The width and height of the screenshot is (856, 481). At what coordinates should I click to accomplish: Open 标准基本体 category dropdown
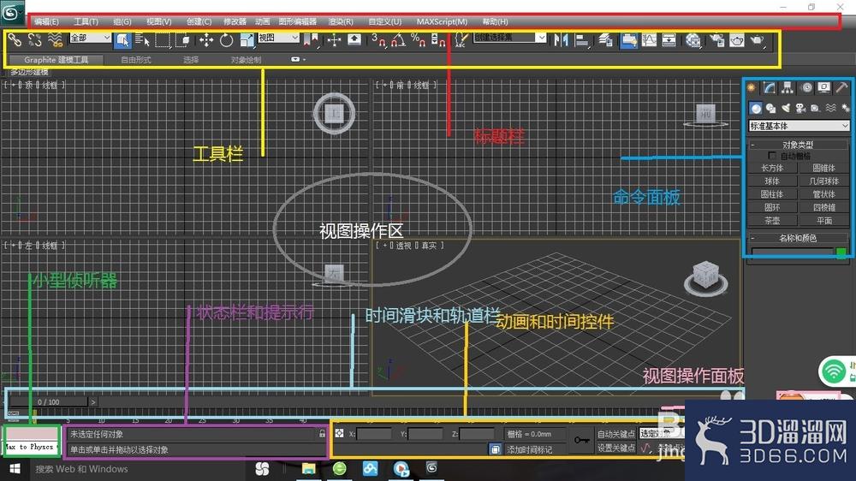(x=799, y=126)
